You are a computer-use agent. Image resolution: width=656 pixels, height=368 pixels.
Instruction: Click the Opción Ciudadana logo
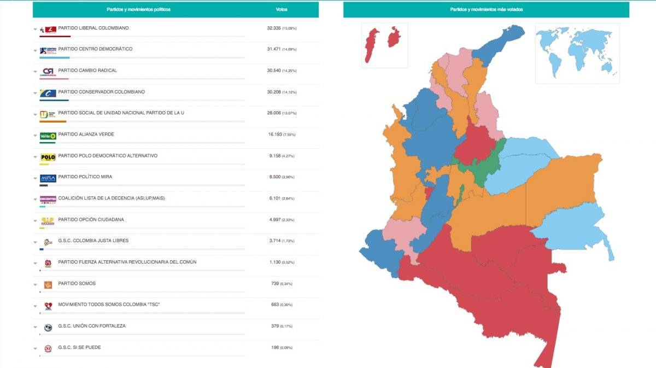point(48,220)
